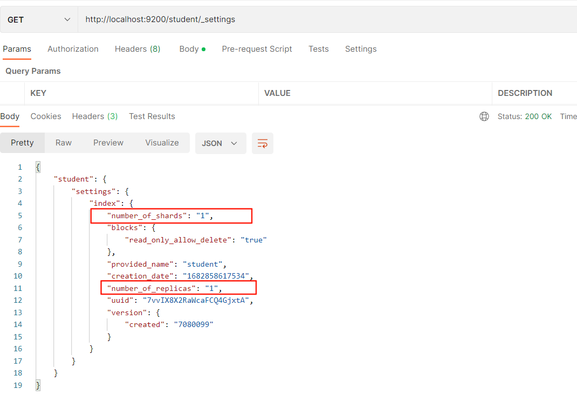Click the "1682858617534" value
The height and width of the screenshot is (396, 577).
coord(216,276)
